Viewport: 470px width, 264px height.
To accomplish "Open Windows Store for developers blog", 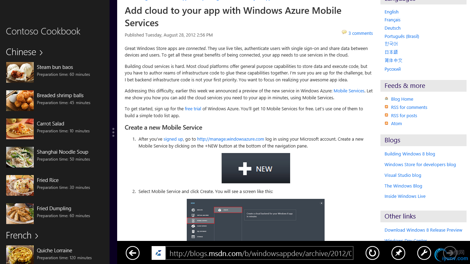I will [420, 165].
